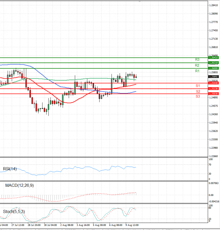Click the 1.22980 price axis value

(x=213, y=148)
